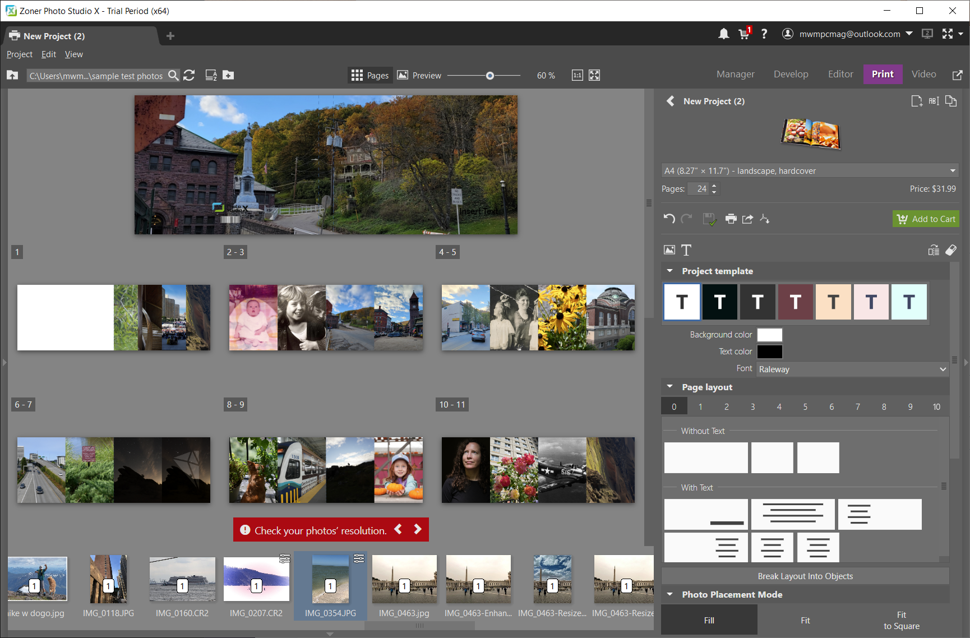The height and width of the screenshot is (638, 970).
Task: Click the Add to Cart button
Action: point(926,219)
